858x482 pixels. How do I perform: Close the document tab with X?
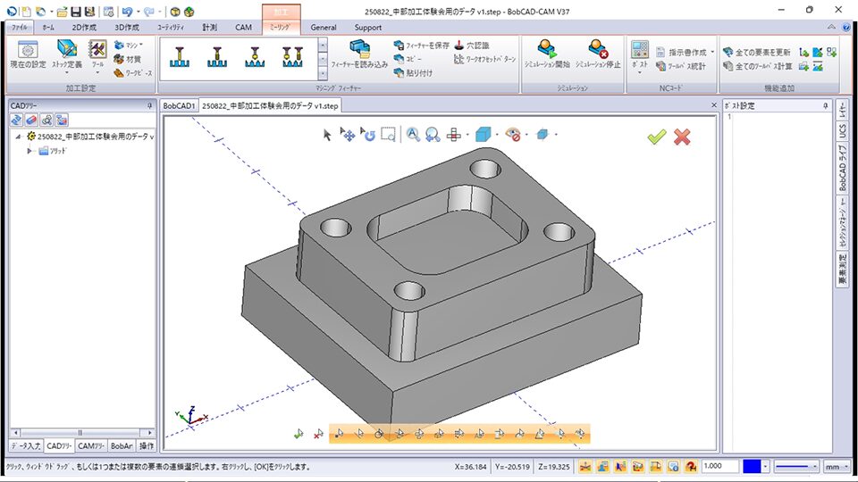click(713, 105)
